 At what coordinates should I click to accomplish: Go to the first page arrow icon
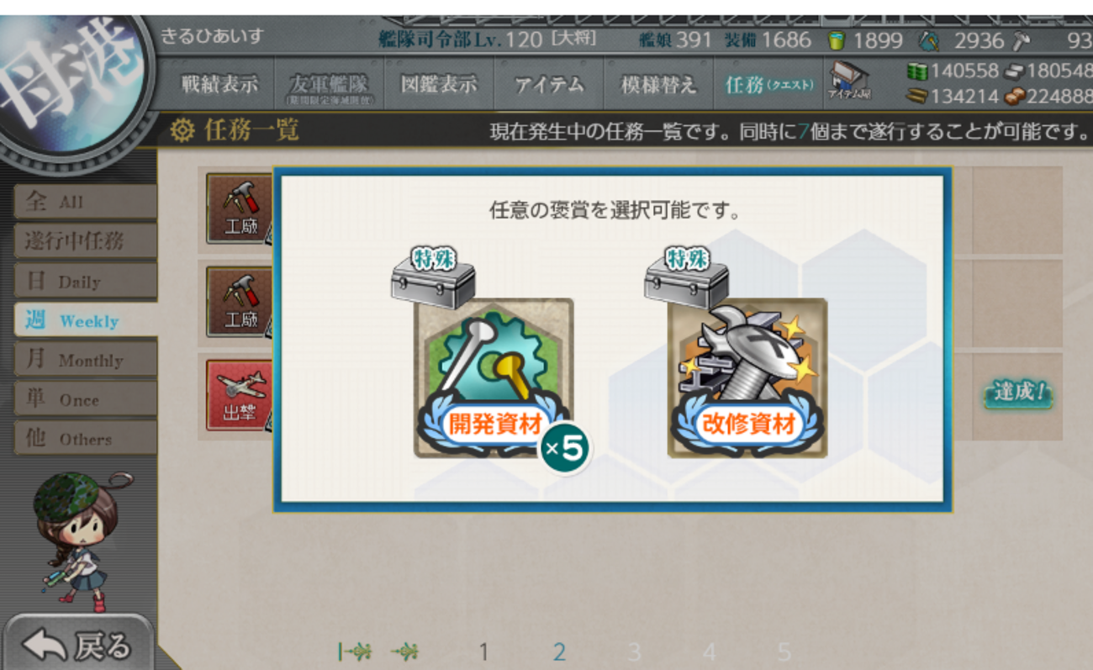click(353, 652)
